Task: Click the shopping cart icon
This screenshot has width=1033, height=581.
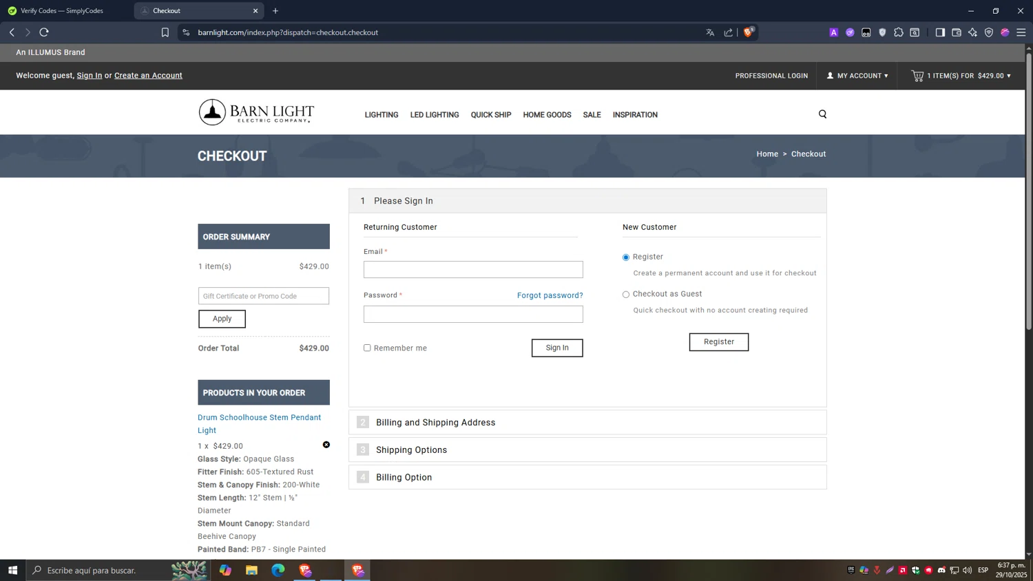Action: 917,76
